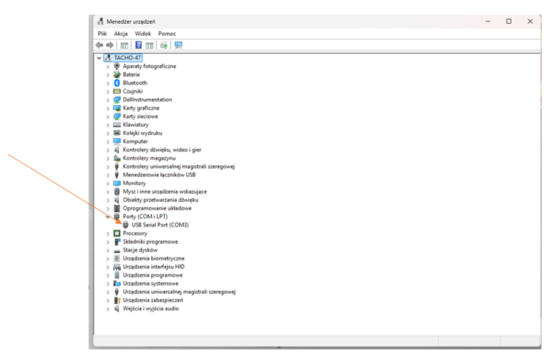
Task: Expand the Bluetooth category arrow
Action: 108,83
